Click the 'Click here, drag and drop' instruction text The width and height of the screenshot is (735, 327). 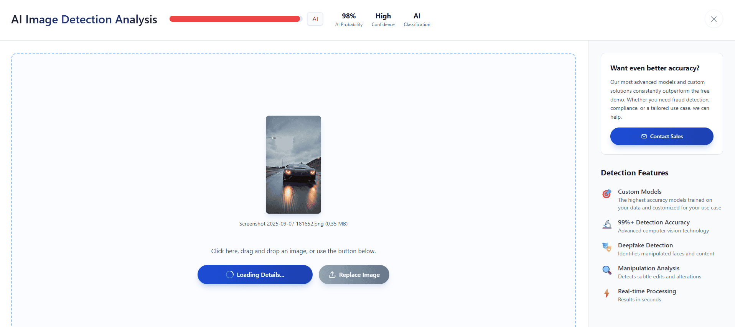[293, 251]
